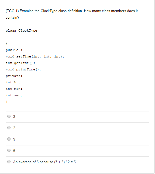Image resolution: width=155 pixels, height=174 pixels.
Task: Click the answer label text "2"
Action: (14, 128)
